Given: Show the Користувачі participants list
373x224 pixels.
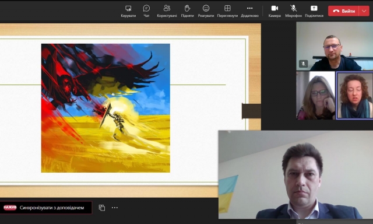Looking at the screenshot, I should pyautogui.click(x=167, y=11).
